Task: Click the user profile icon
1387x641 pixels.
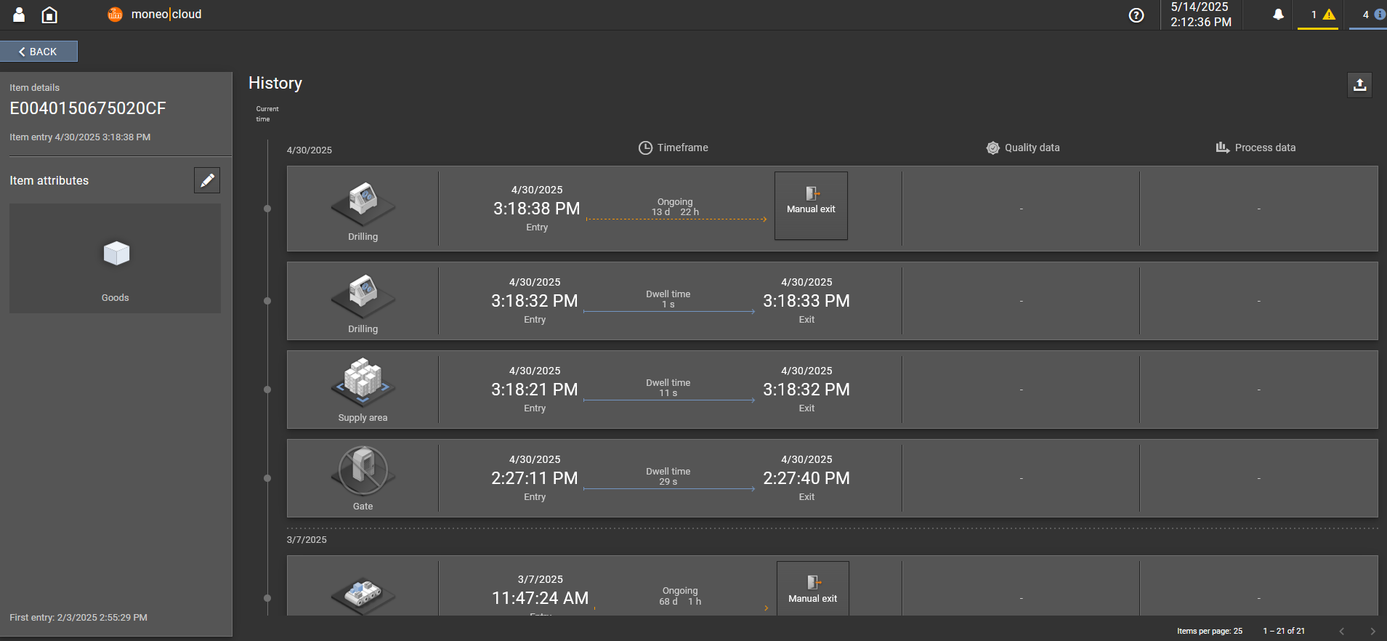Action: (x=20, y=15)
